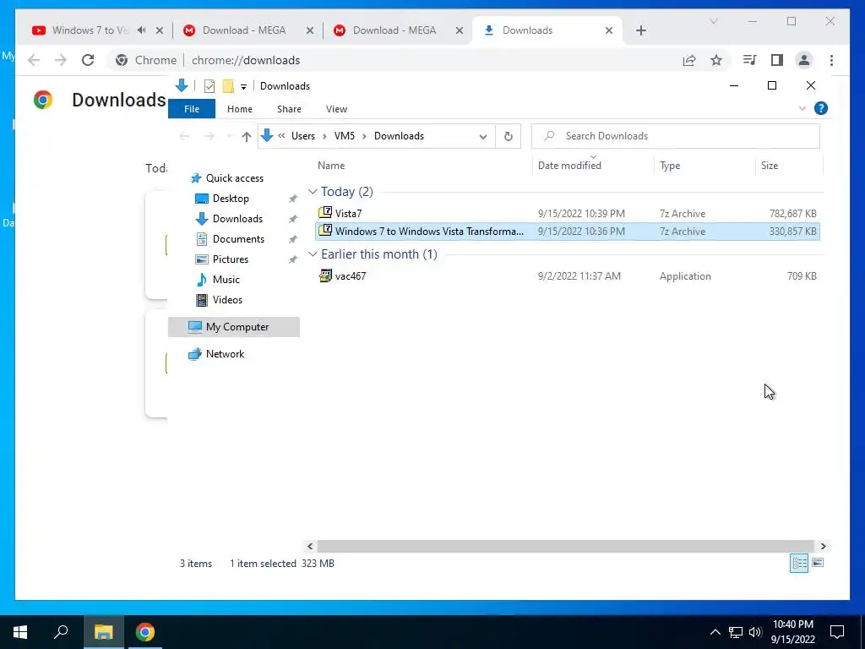Open the Chrome profile avatar
865x649 pixels.
[804, 60]
